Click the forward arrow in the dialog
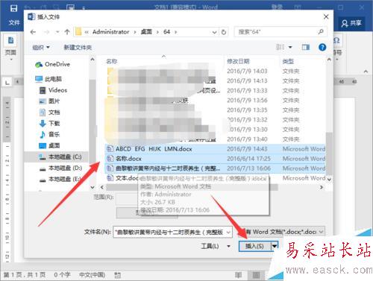 [x=46, y=32]
